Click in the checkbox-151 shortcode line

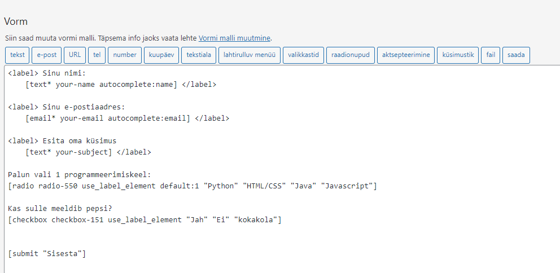(145, 220)
